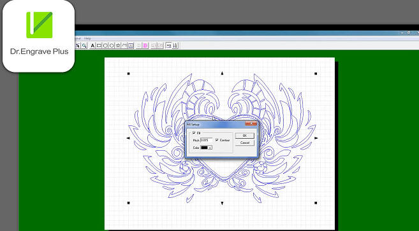This screenshot has width=419, height=231.
Task: Click the last toolbar icon on right
Action: [x=175, y=46]
